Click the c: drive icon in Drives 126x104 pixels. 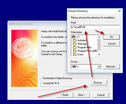tap(74, 67)
